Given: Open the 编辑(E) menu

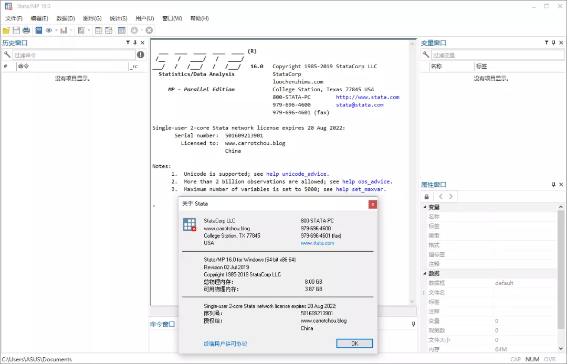Looking at the screenshot, I should 39,18.
